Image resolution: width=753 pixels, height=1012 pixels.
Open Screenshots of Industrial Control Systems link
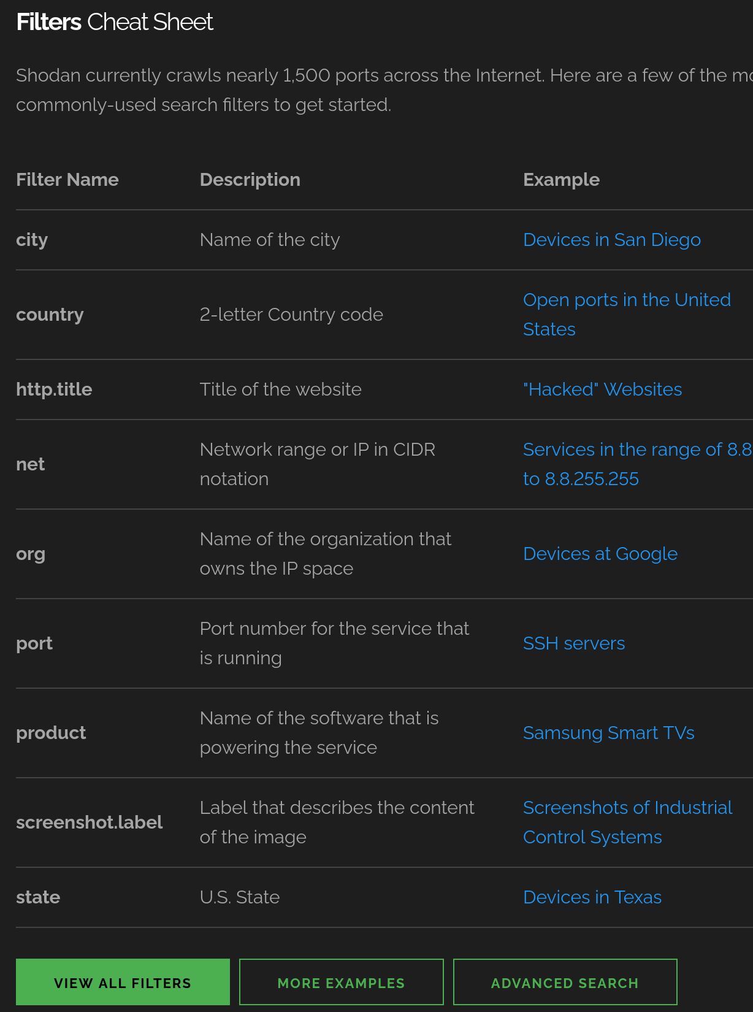628,822
